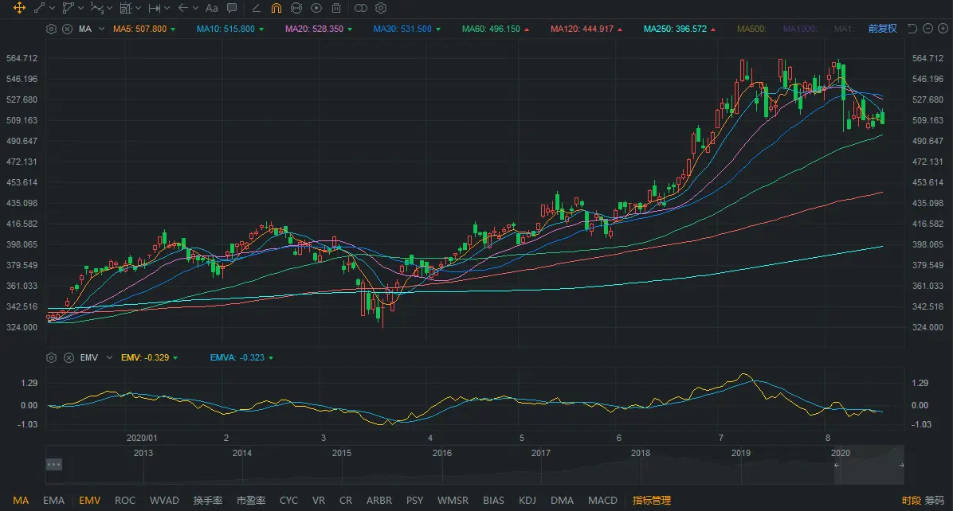Select the crosshair move cursor tool
953x511 pixels.
tap(19, 8)
